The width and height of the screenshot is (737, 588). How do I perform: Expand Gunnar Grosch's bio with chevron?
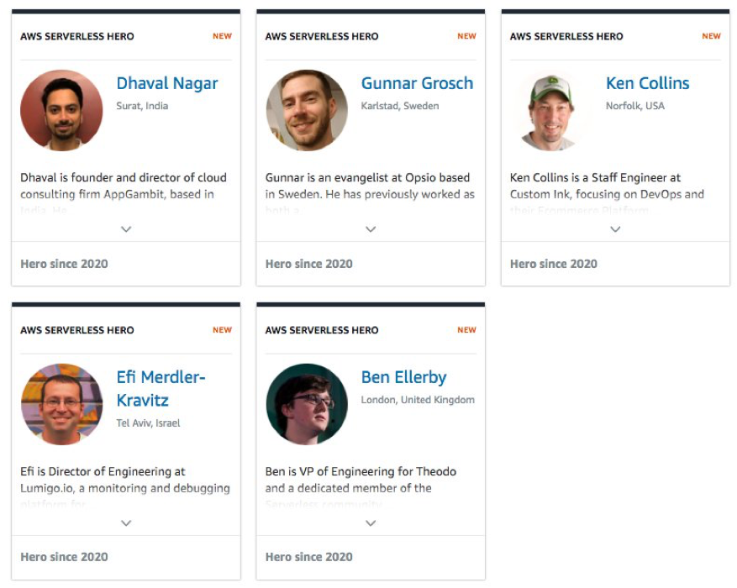tap(371, 229)
